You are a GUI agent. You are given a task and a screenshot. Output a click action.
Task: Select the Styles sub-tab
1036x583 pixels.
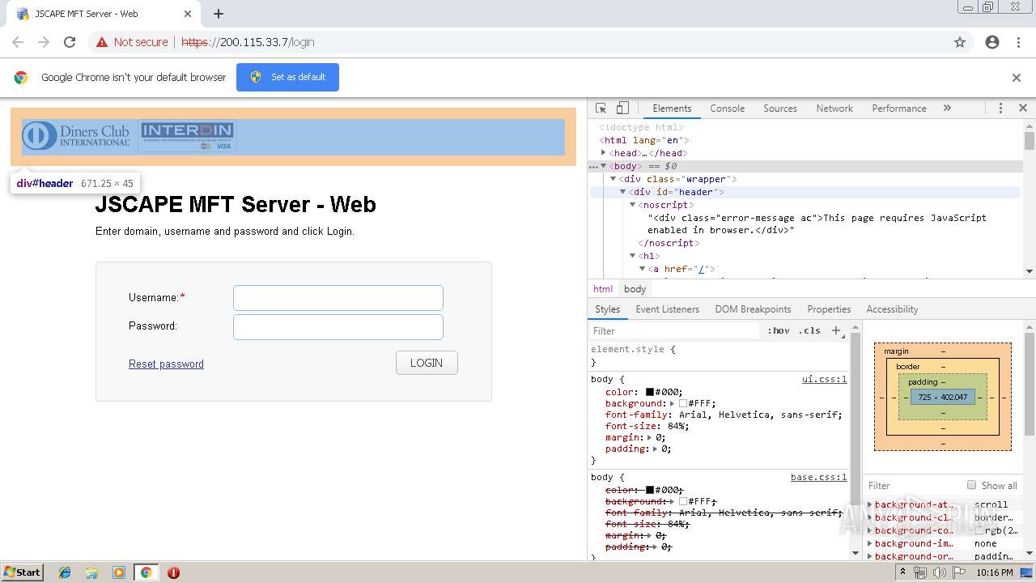click(607, 309)
